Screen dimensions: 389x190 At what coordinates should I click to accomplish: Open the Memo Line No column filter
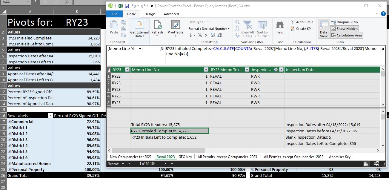[x=206, y=70]
